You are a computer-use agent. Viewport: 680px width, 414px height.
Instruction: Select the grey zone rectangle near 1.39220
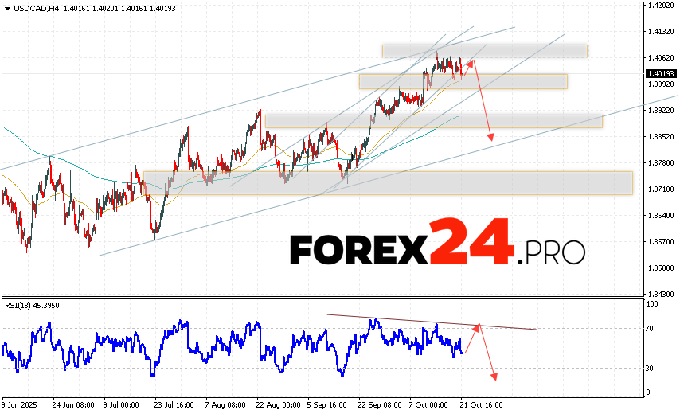point(433,121)
